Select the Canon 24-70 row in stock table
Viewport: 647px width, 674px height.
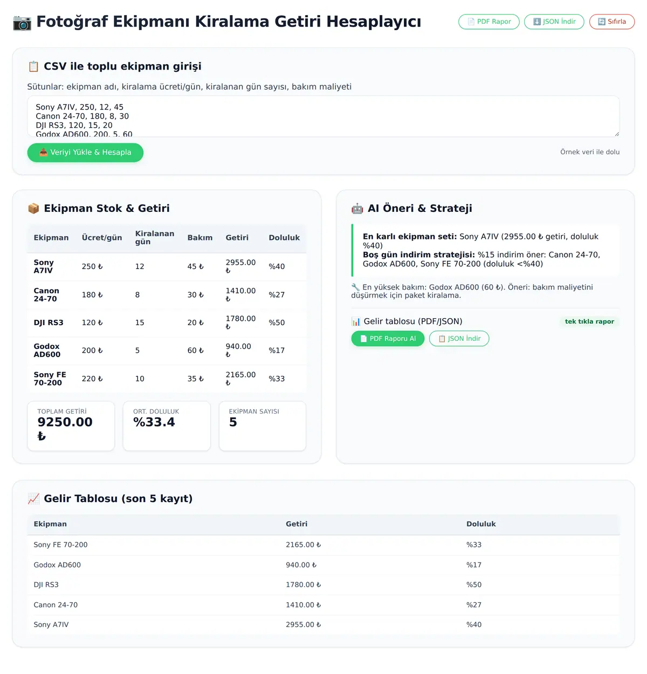[167, 295]
